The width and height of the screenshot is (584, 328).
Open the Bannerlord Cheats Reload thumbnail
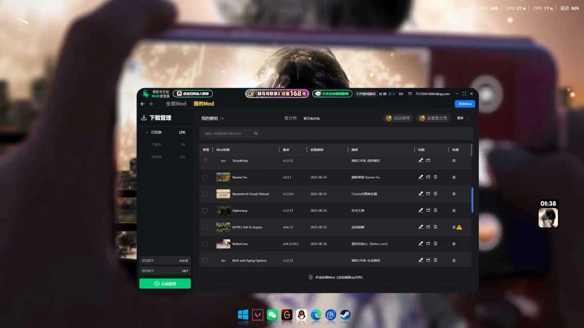(223, 194)
